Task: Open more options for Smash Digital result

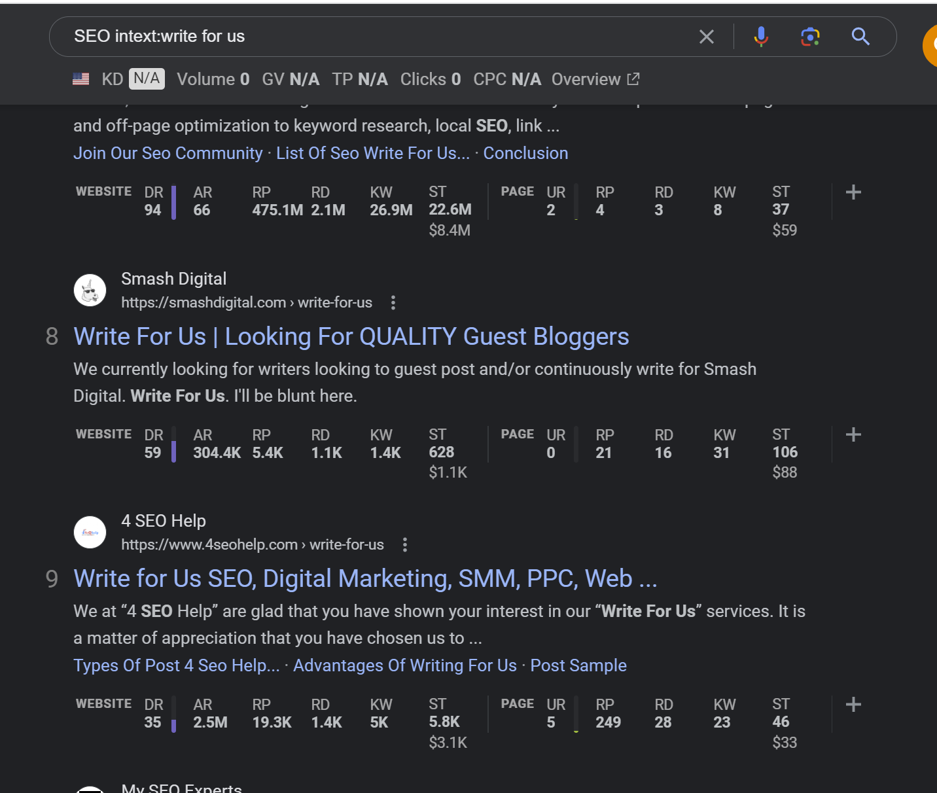Action: [393, 302]
